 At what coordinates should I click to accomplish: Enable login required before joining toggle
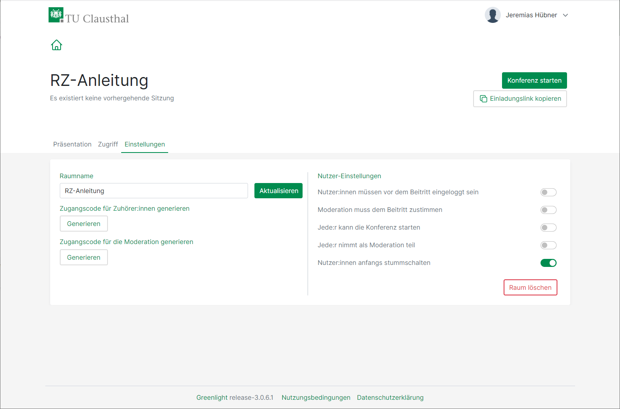548,192
